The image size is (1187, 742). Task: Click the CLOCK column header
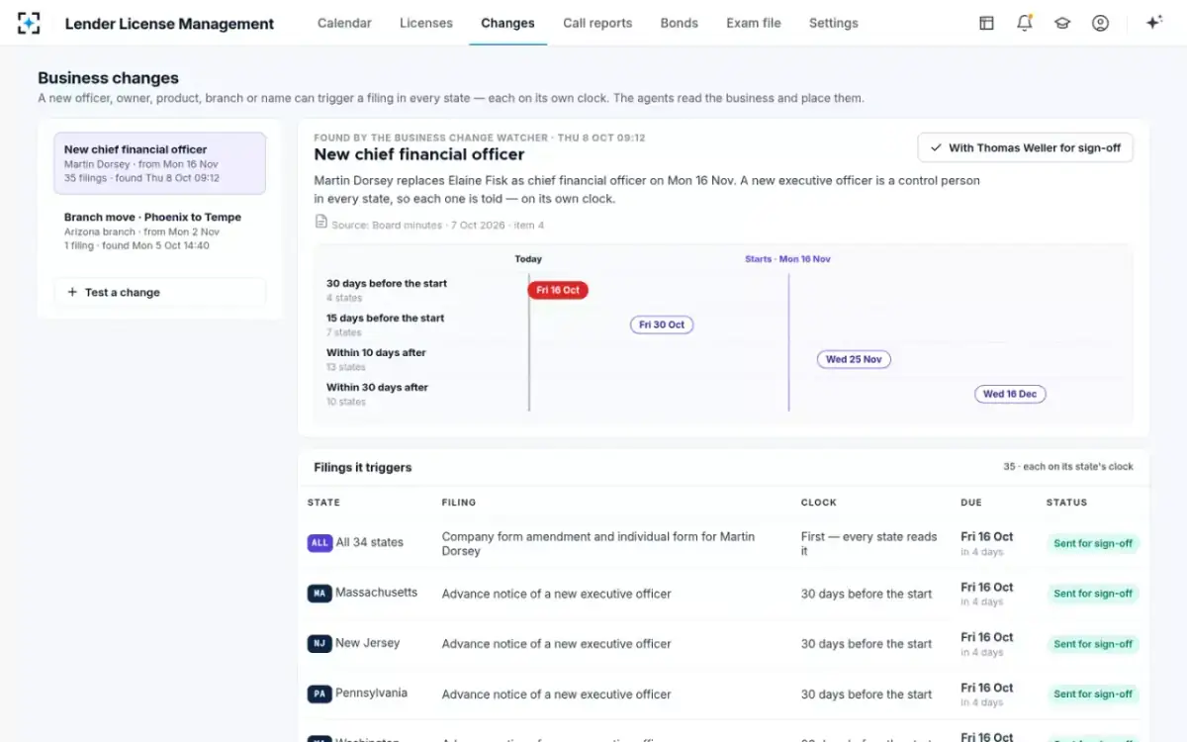[819, 503]
